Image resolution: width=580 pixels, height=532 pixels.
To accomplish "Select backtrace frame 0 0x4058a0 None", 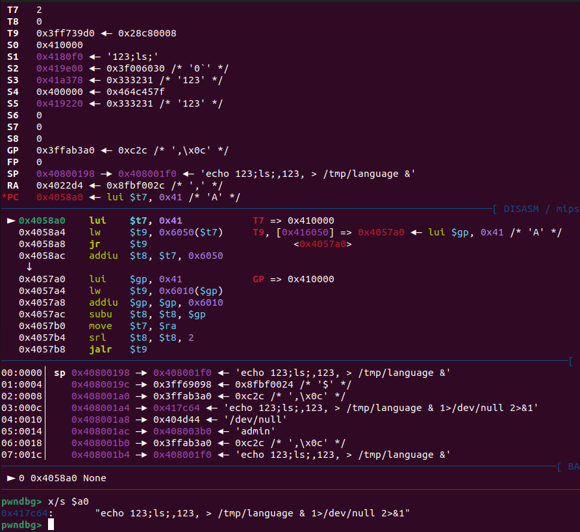I will (57, 478).
